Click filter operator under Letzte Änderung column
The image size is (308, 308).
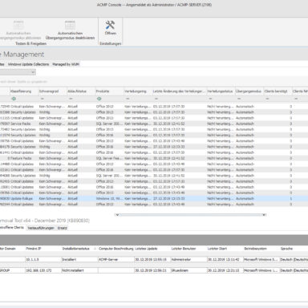156,99
